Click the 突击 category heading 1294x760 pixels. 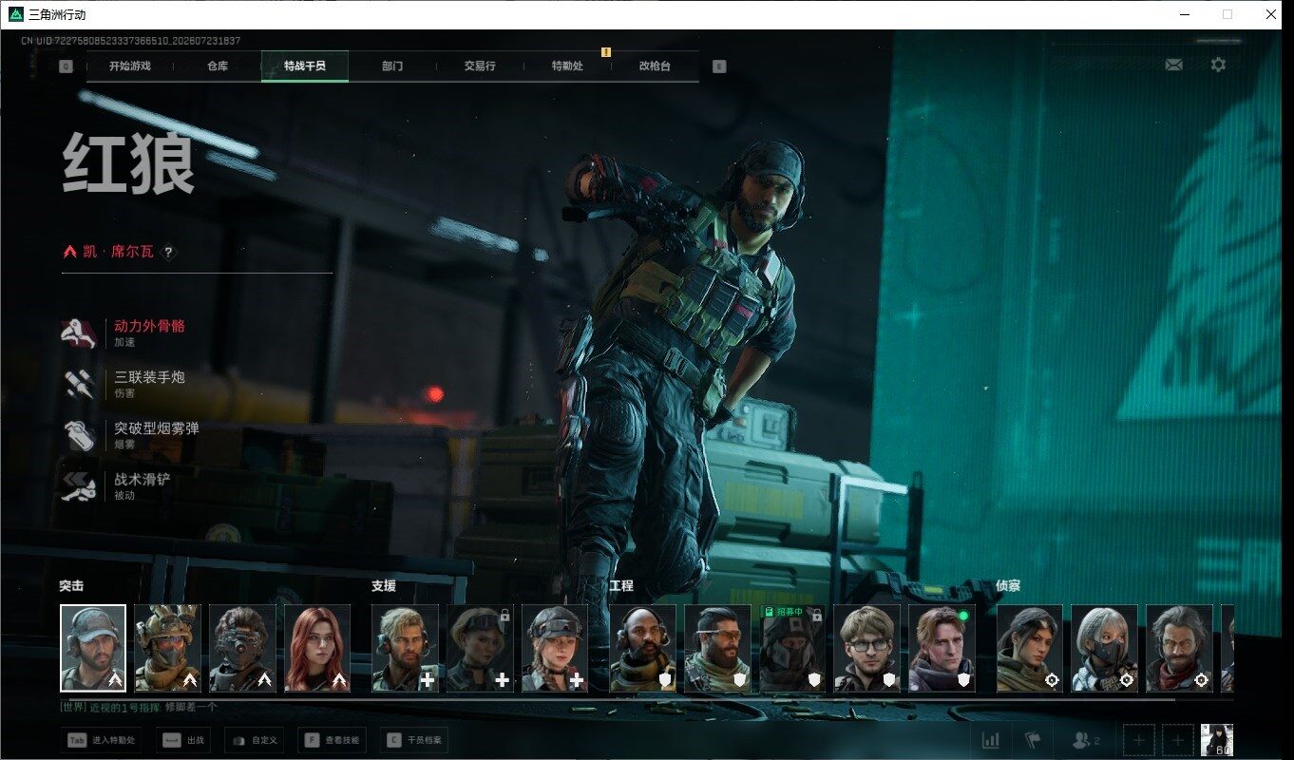click(x=71, y=586)
